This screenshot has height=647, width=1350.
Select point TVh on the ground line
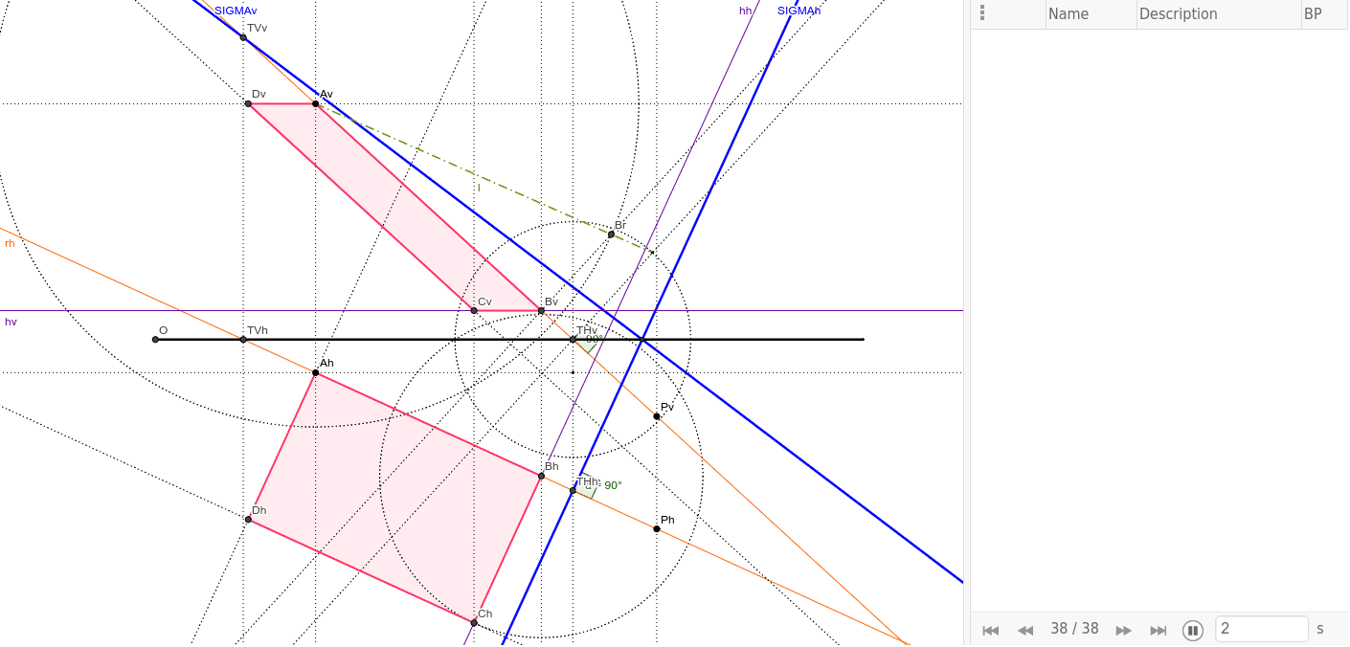(x=243, y=339)
